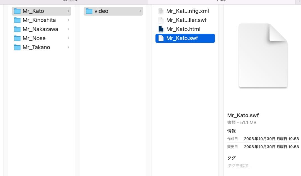
Task: Click the plus button at top right
Action: [x=299, y=1]
